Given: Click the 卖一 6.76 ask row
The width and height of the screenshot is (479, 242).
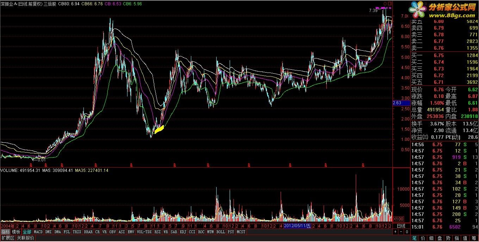Looking at the screenshot, I should 445,48.
